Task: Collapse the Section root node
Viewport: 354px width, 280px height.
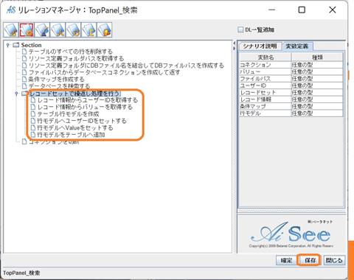Action: tap(8, 45)
